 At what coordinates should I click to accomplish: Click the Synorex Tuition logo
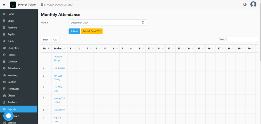coord(13,5)
